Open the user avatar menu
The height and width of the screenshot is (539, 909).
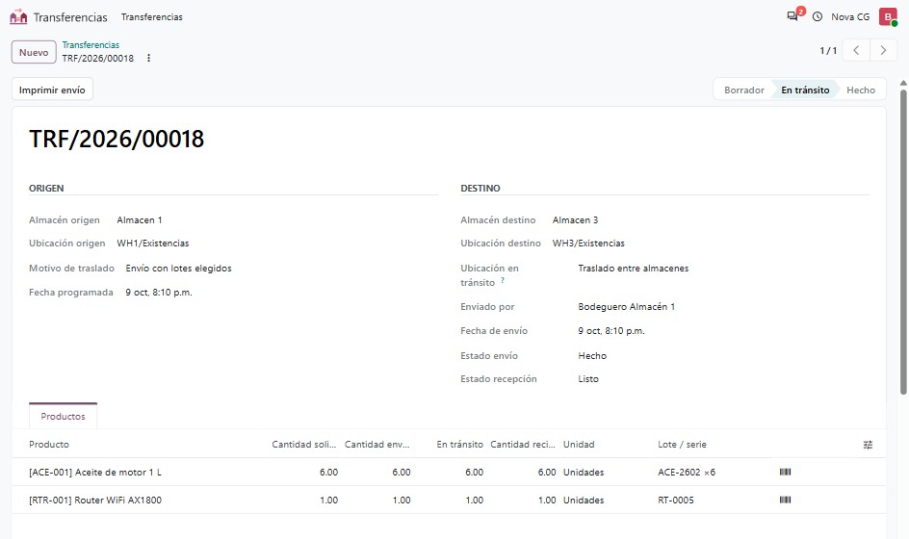(x=888, y=16)
